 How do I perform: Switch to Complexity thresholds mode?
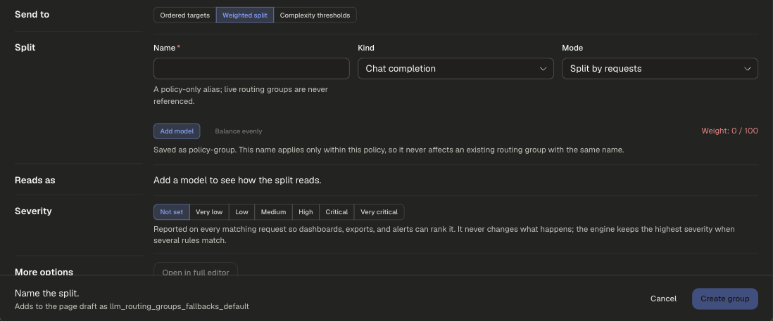[315, 15]
